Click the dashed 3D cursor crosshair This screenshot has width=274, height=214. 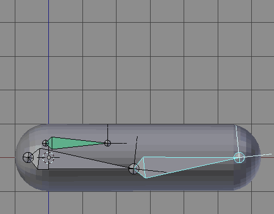pos(48,157)
